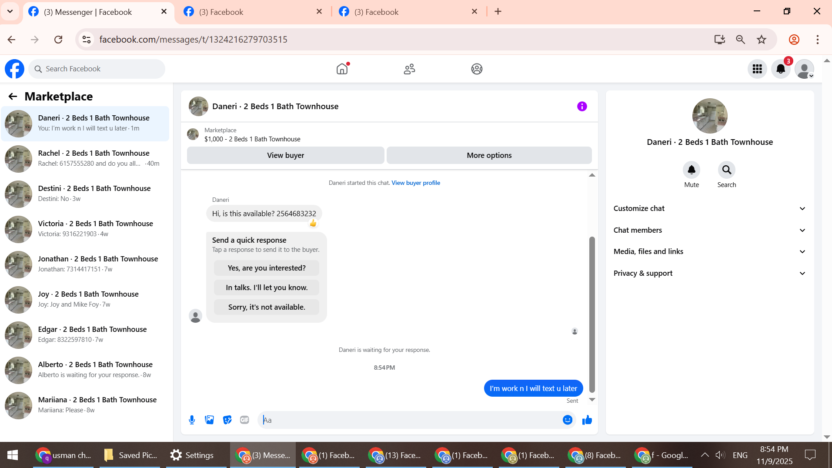
Task: Choose a sticker from the sticker icon
Action: coord(227,420)
